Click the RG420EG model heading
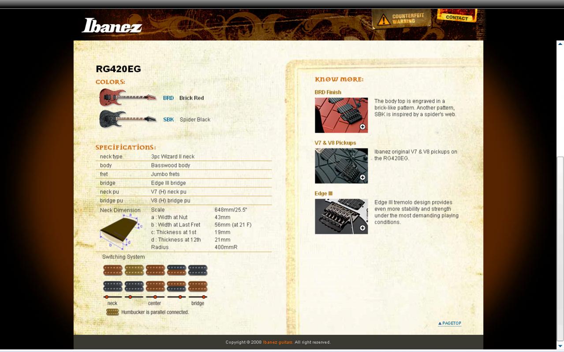 point(118,69)
